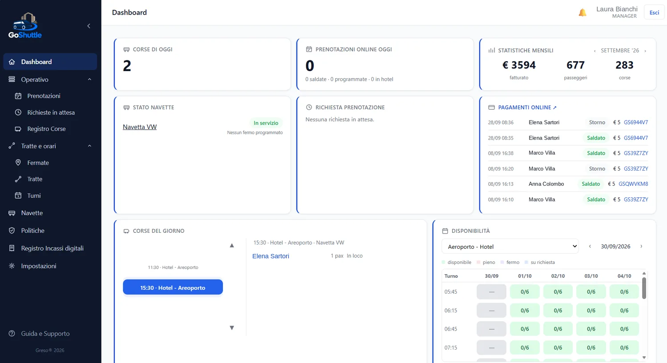Open booking code GSQWVKM8
The height and width of the screenshot is (363, 667).
point(633,184)
